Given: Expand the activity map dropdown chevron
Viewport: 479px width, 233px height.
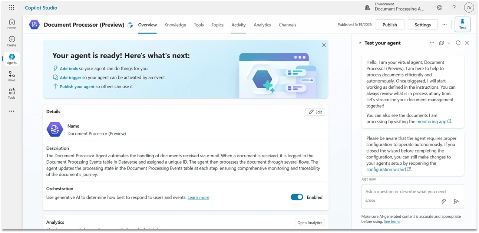Looking at the screenshot, I should click(x=449, y=43).
